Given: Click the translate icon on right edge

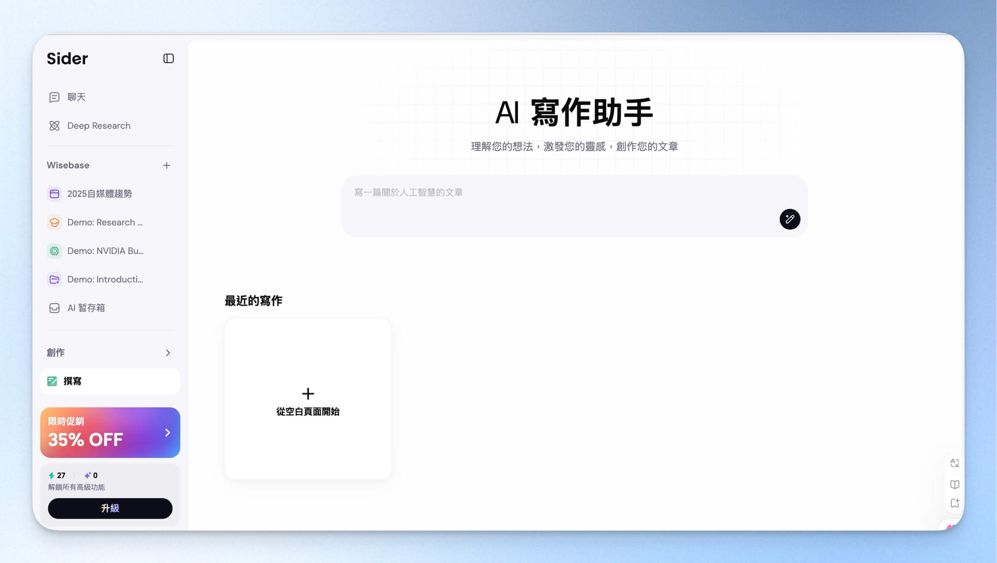Looking at the screenshot, I should 955,463.
